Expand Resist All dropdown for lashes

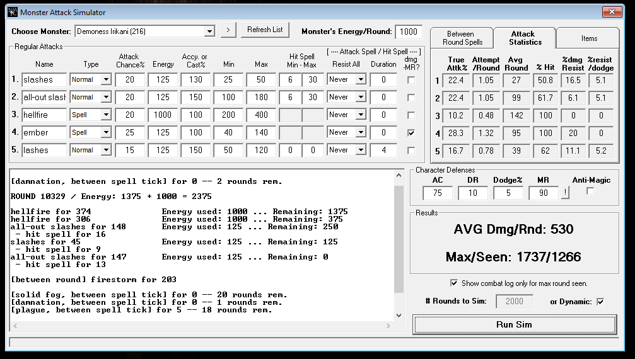point(360,151)
